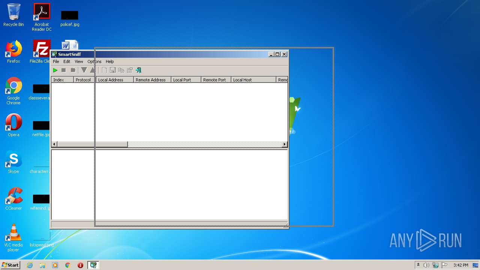Click the SmartSniff title bar icon
480x270 pixels.
pyautogui.click(x=54, y=54)
